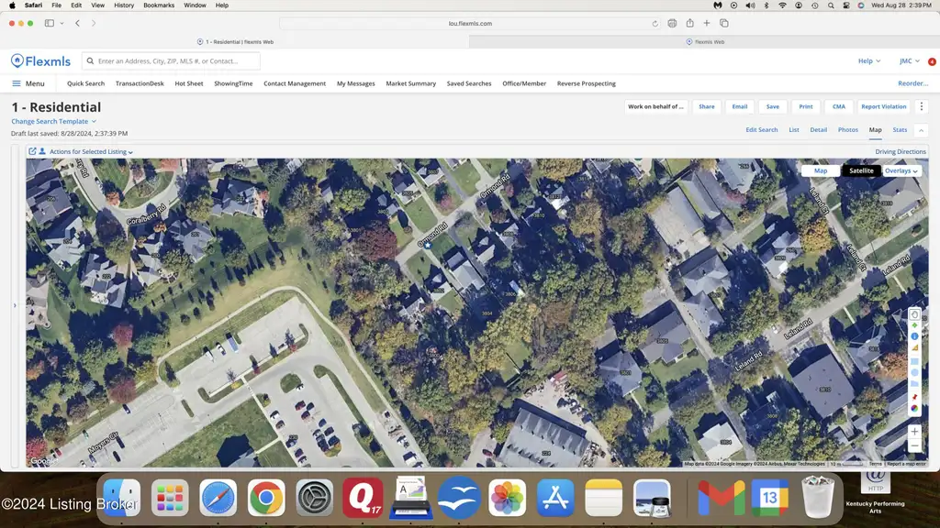Image resolution: width=940 pixels, height=528 pixels.
Task: Open Safari Bookmarks menu
Action: click(x=159, y=5)
